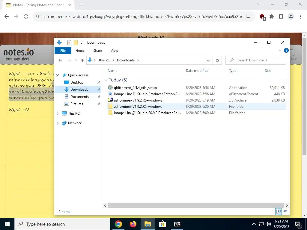This screenshot has width=307, height=230.
Task: Toggle the Chrome side panel icon
Action: point(281,17)
